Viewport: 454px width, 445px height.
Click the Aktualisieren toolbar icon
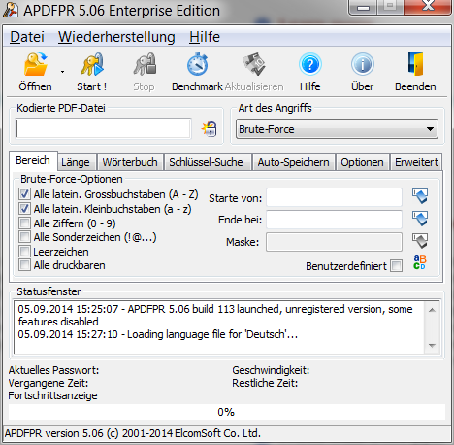click(x=254, y=72)
